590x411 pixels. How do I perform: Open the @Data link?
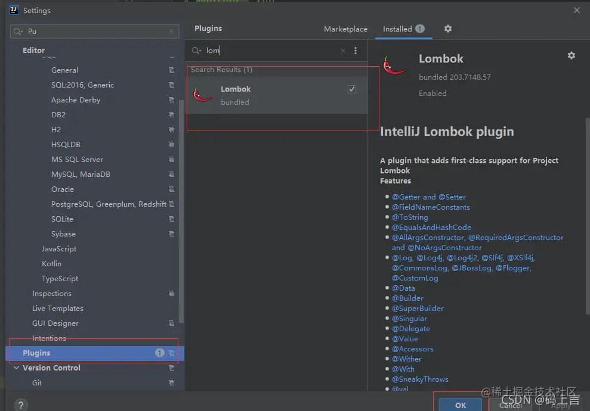tap(403, 288)
